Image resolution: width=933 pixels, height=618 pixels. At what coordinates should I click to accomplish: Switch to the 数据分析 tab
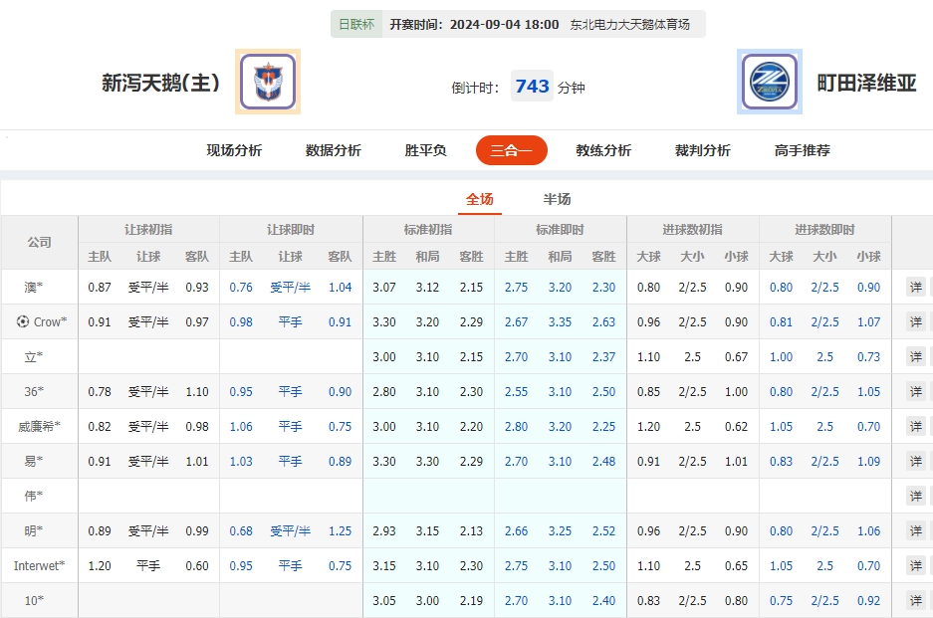pyautogui.click(x=331, y=150)
